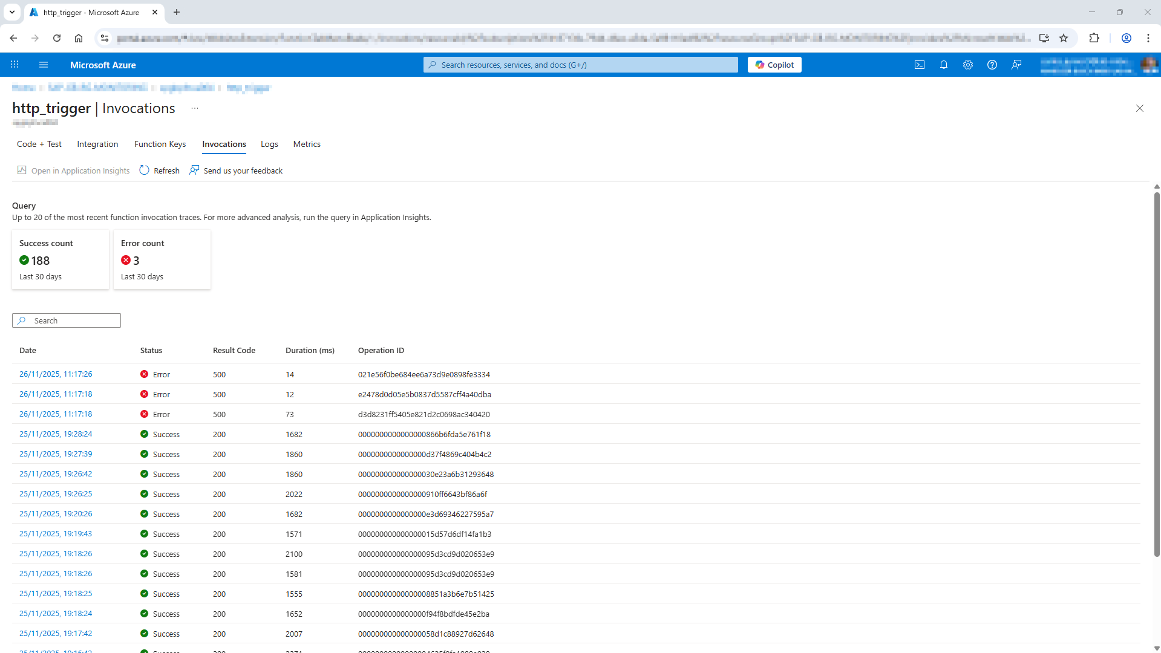Open invocation 25/11/2025, 19:27:39

[x=56, y=454]
